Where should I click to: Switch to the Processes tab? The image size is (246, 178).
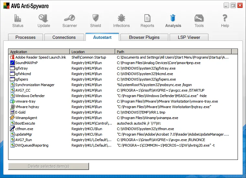26,37
